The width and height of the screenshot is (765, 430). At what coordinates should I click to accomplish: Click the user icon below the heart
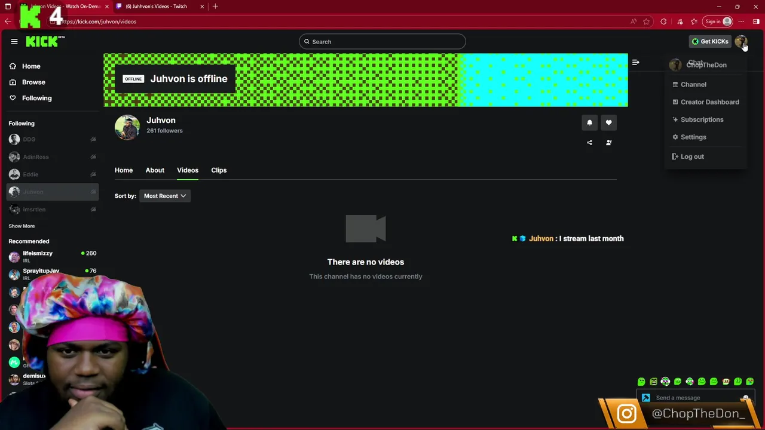[608, 143]
